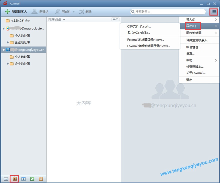Choose Foxmail全部地址簿目录(*.csv)... export option

(x=150, y=46)
